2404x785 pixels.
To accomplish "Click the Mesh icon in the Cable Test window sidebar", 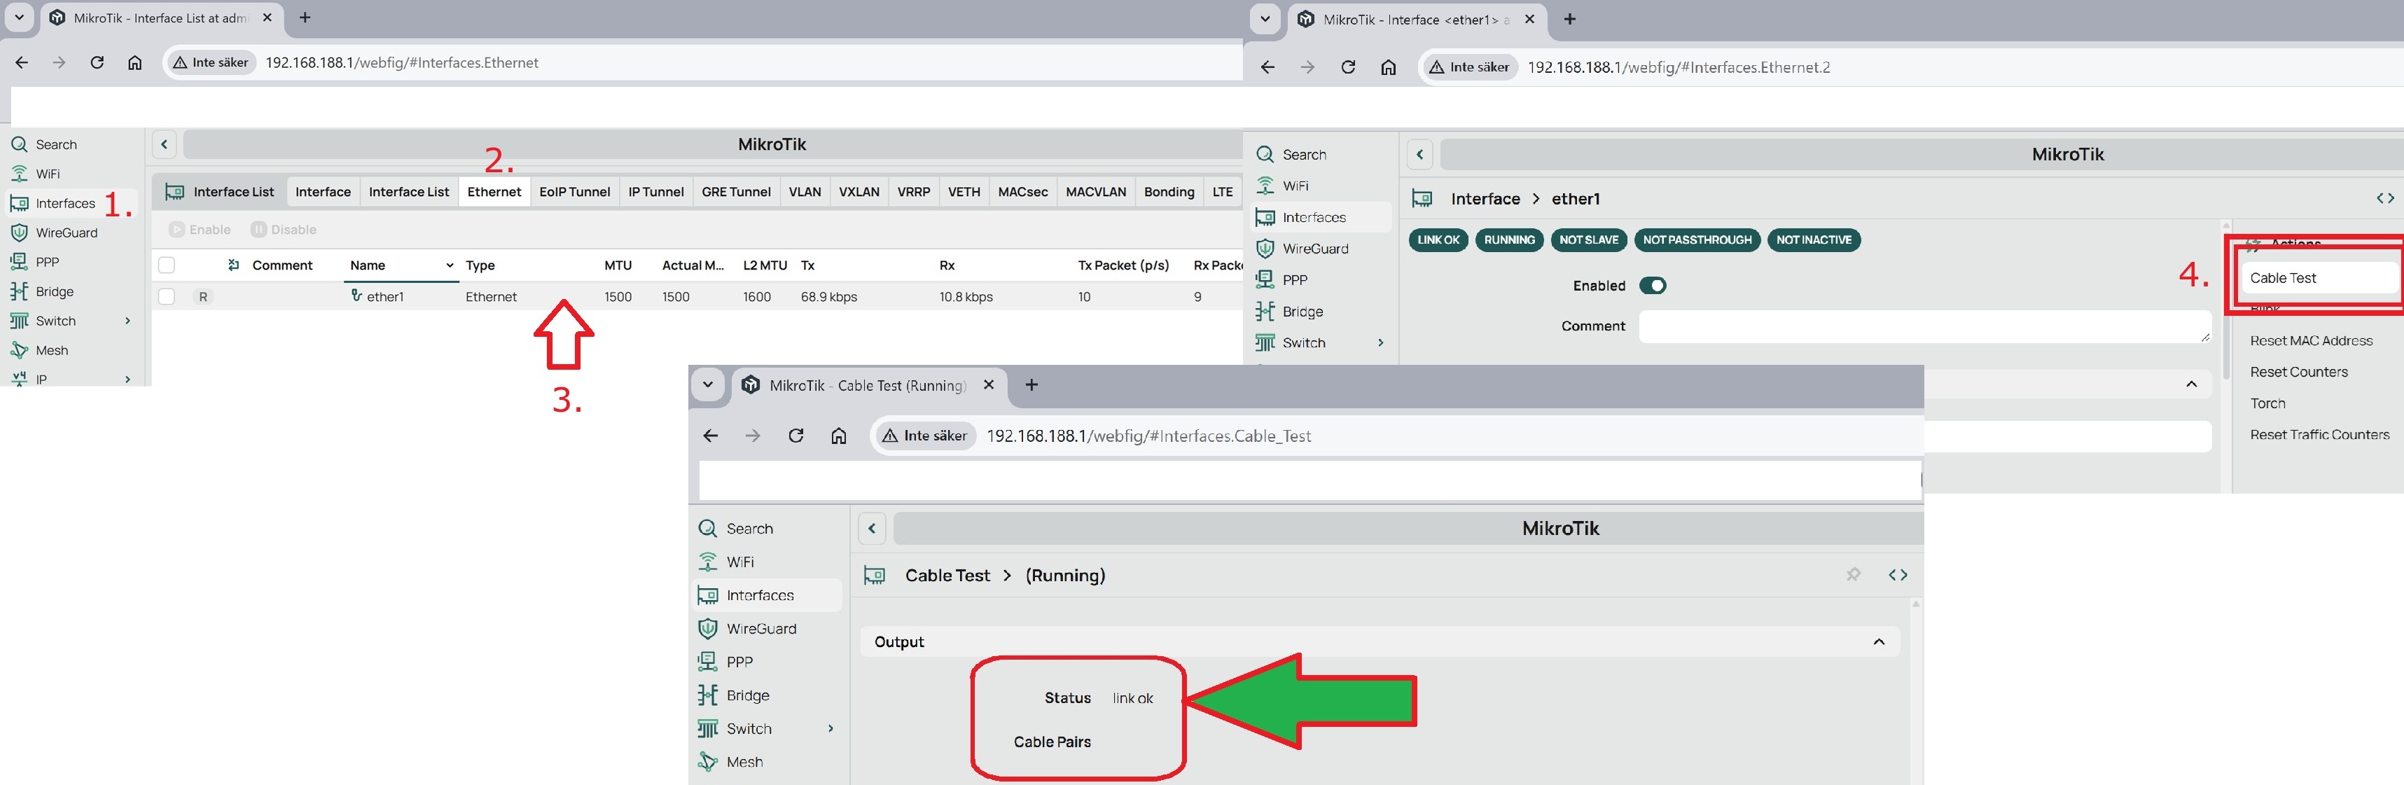I will pos(707,762).
